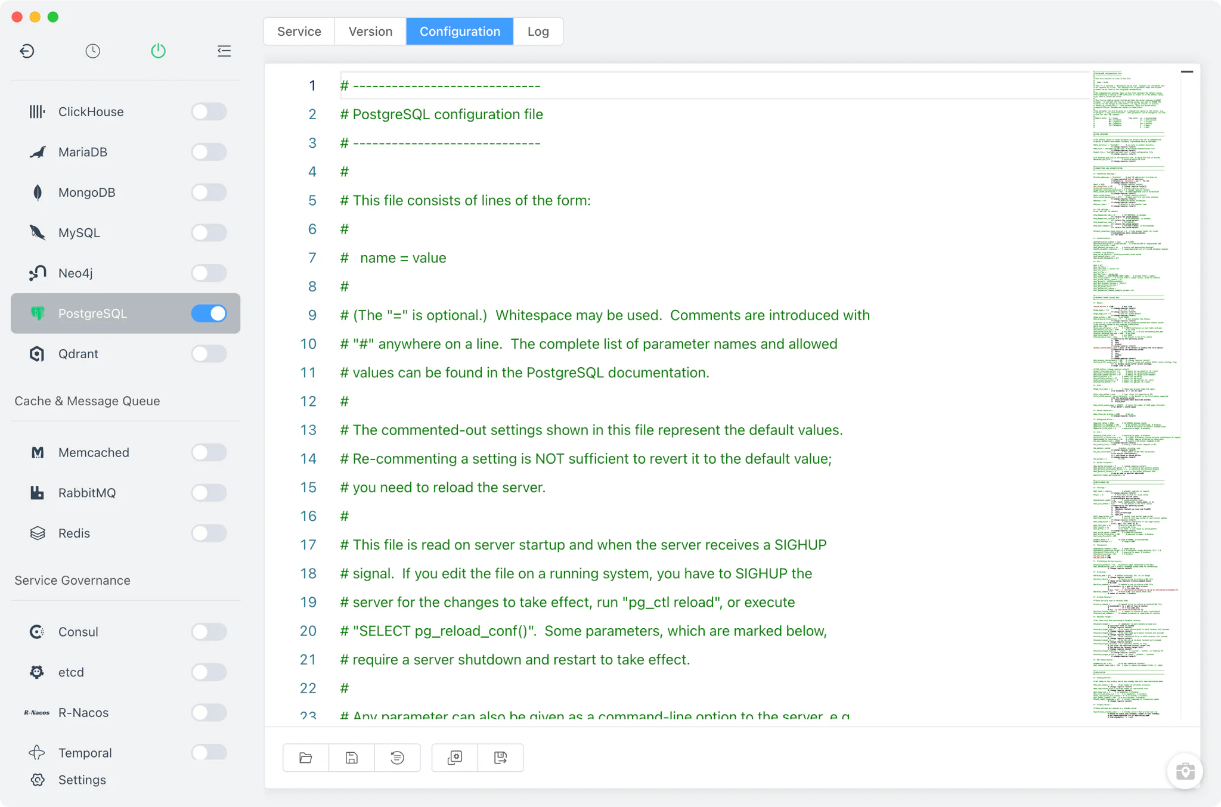This screenshot has height=807, width=1221.
Task: Enable the MongoDB service switch
Action: pyautogui.click(x=209, y=193)
